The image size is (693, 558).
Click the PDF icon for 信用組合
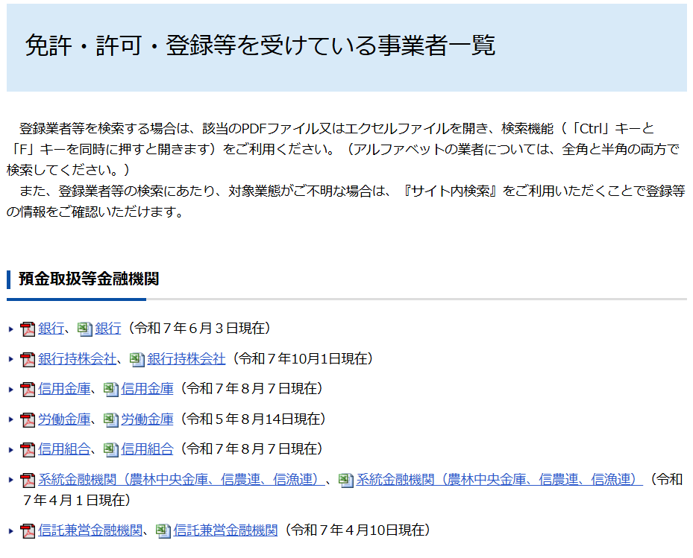click(28, 449)
